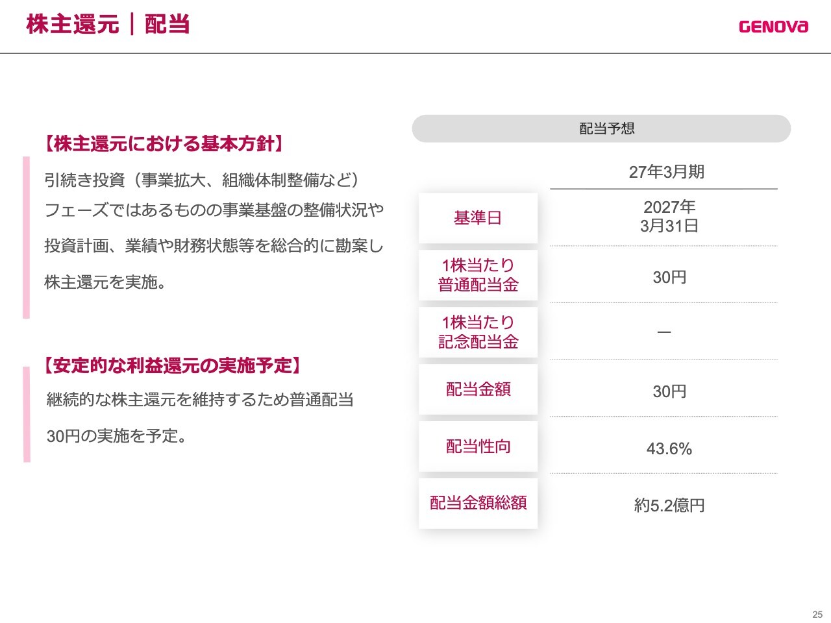Click the 配当性向 label box

pyautogui.click(x=478, y=446)
